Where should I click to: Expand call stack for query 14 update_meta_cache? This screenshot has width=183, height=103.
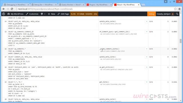pyautogui.click(x=147, y=21)
